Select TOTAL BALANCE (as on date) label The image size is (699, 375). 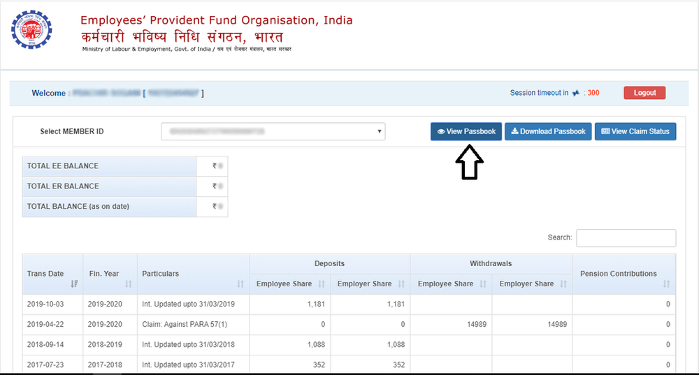pos(78,206)
